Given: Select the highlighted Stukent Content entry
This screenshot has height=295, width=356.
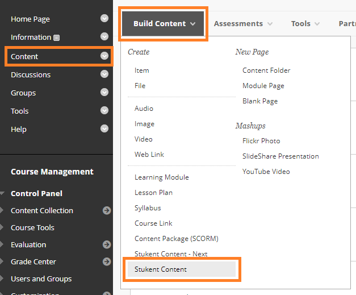Looking at the screenshot, I should 182,269.
